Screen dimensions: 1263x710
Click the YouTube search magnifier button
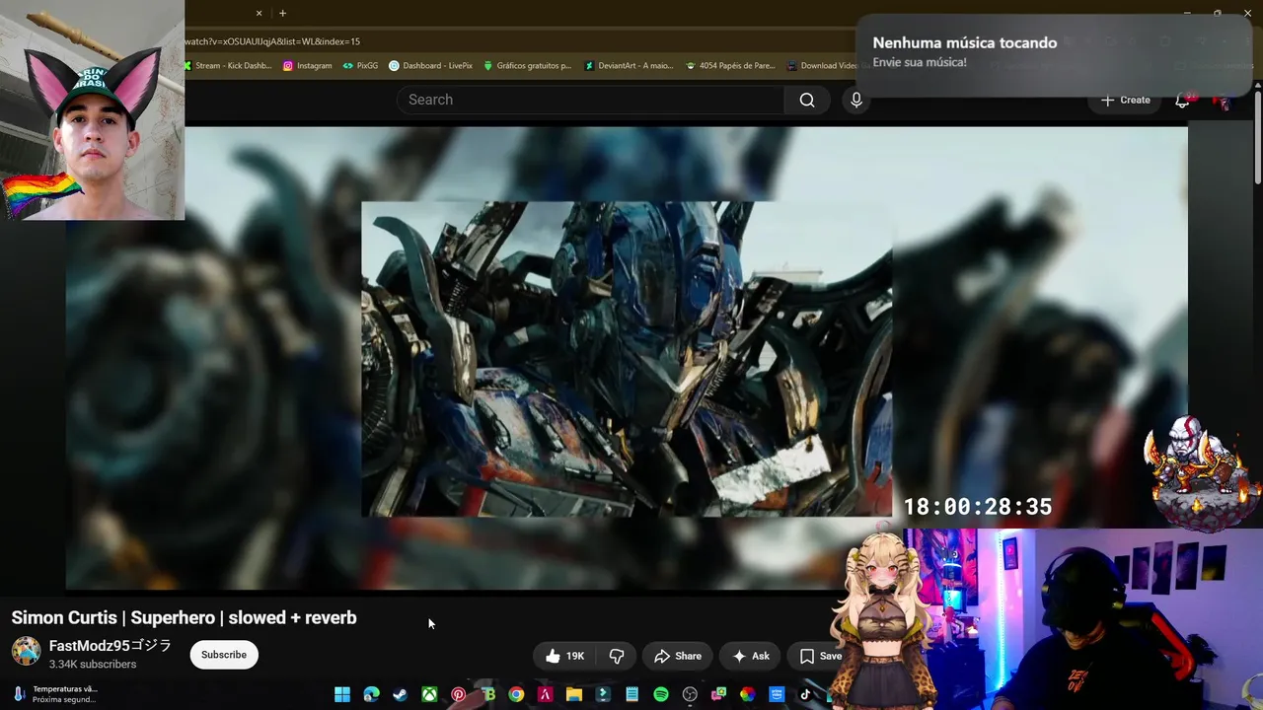(807, 100)
